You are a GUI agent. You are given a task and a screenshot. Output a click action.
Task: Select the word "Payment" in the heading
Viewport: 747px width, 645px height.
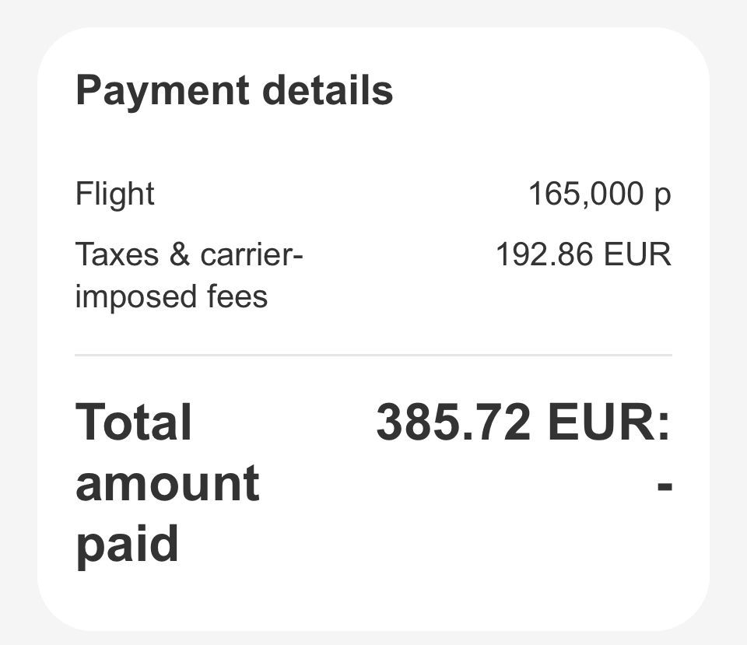[163, 90]
